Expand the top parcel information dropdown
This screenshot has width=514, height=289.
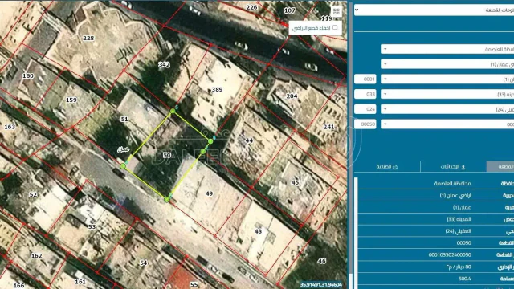(x=434, y=10)
